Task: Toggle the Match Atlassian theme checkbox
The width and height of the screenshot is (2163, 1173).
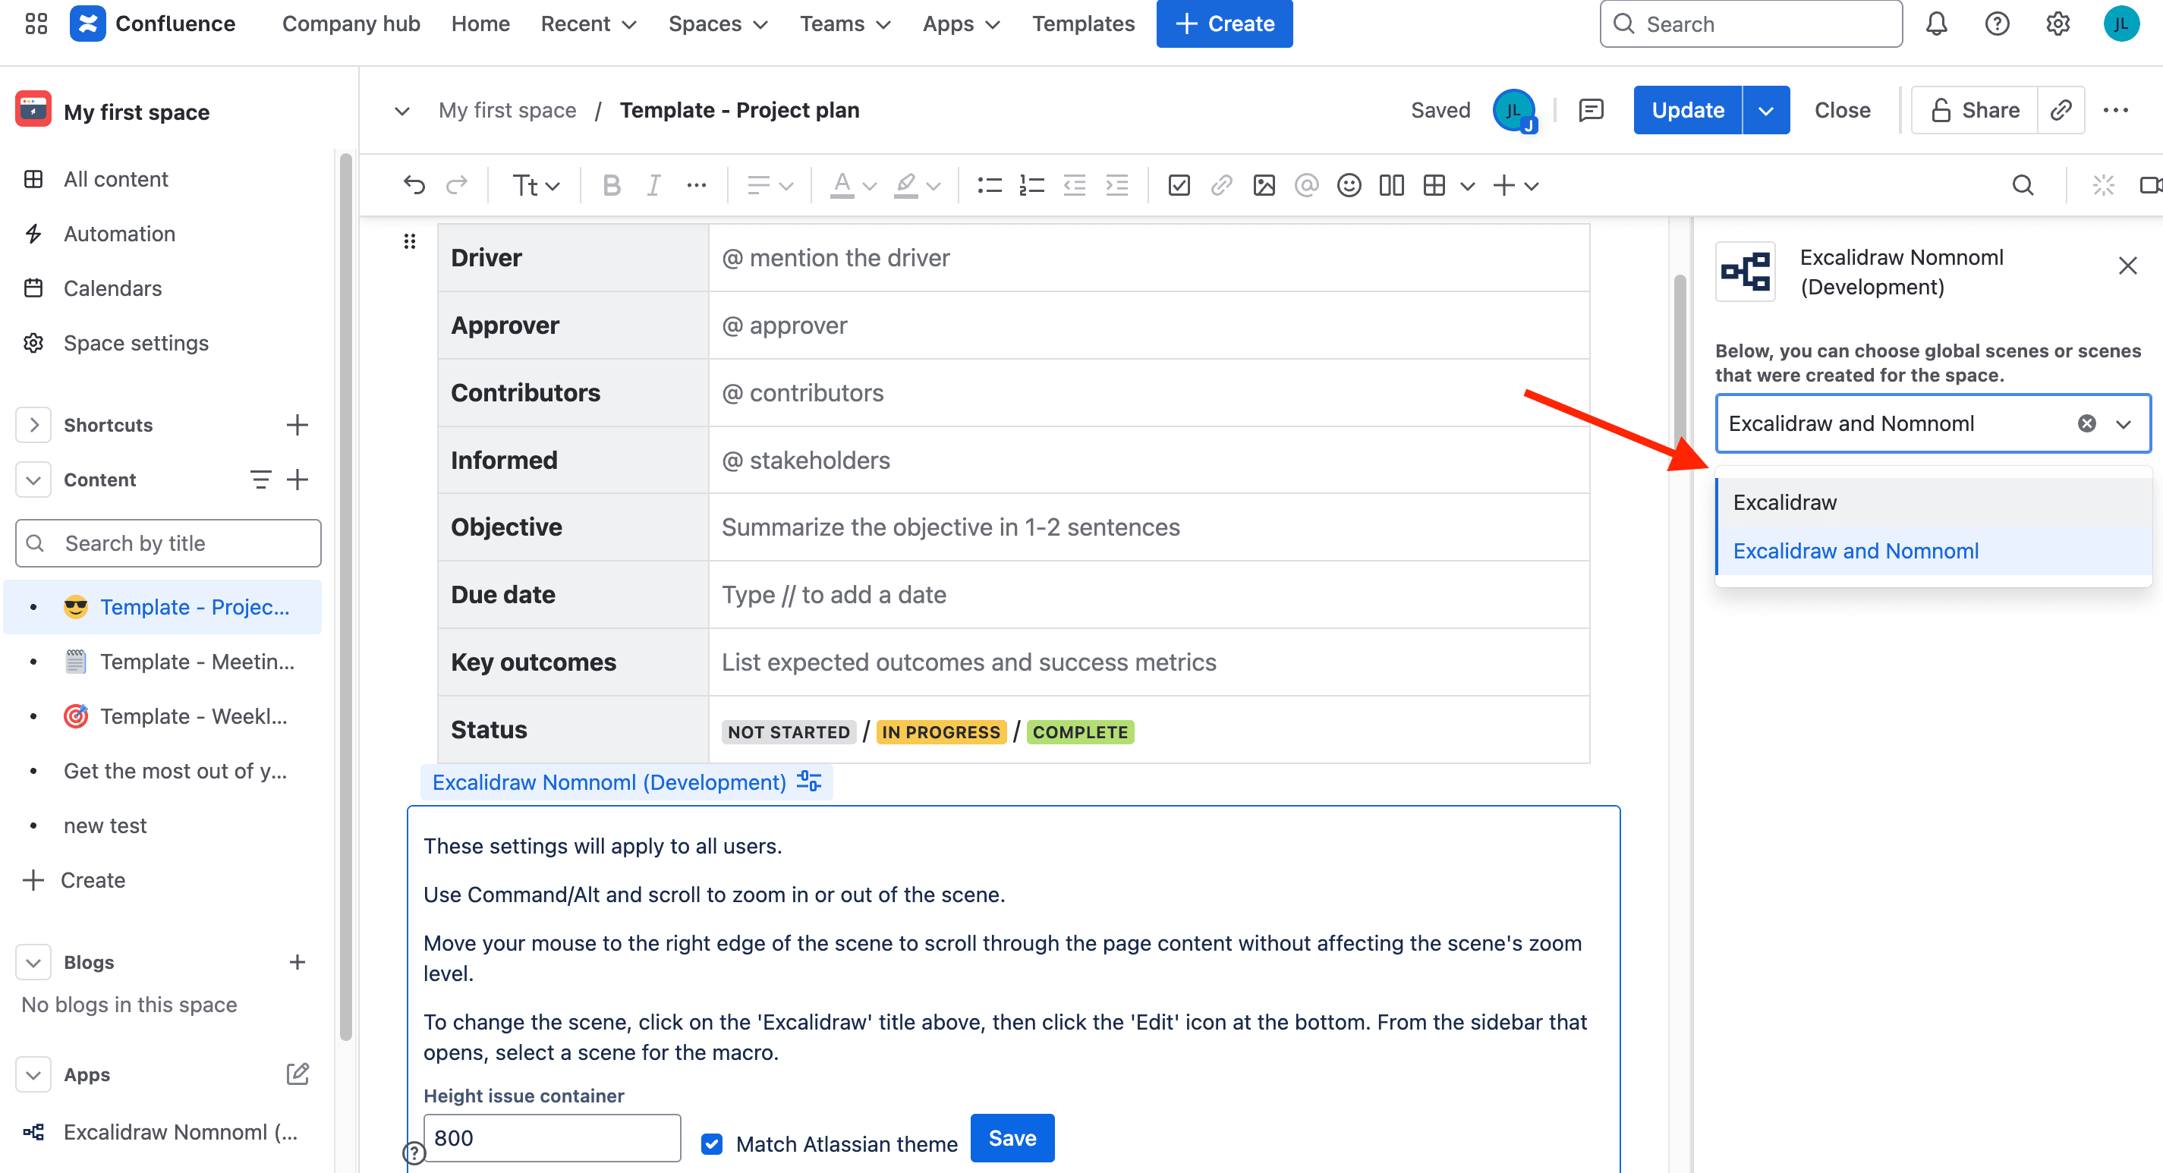Action: (x=711, y=1143)
